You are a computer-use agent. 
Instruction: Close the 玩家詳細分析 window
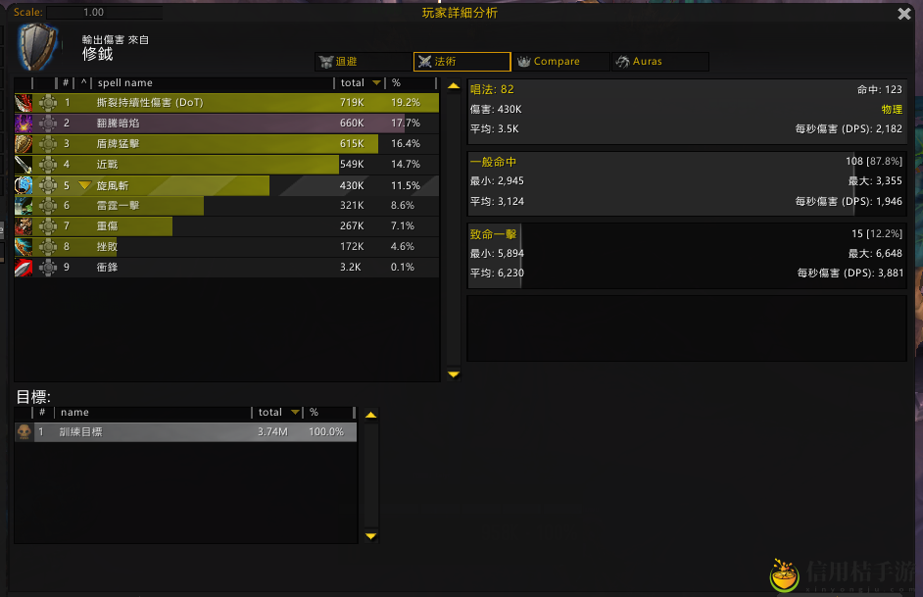pyautogui.click(x=904, y=14)
